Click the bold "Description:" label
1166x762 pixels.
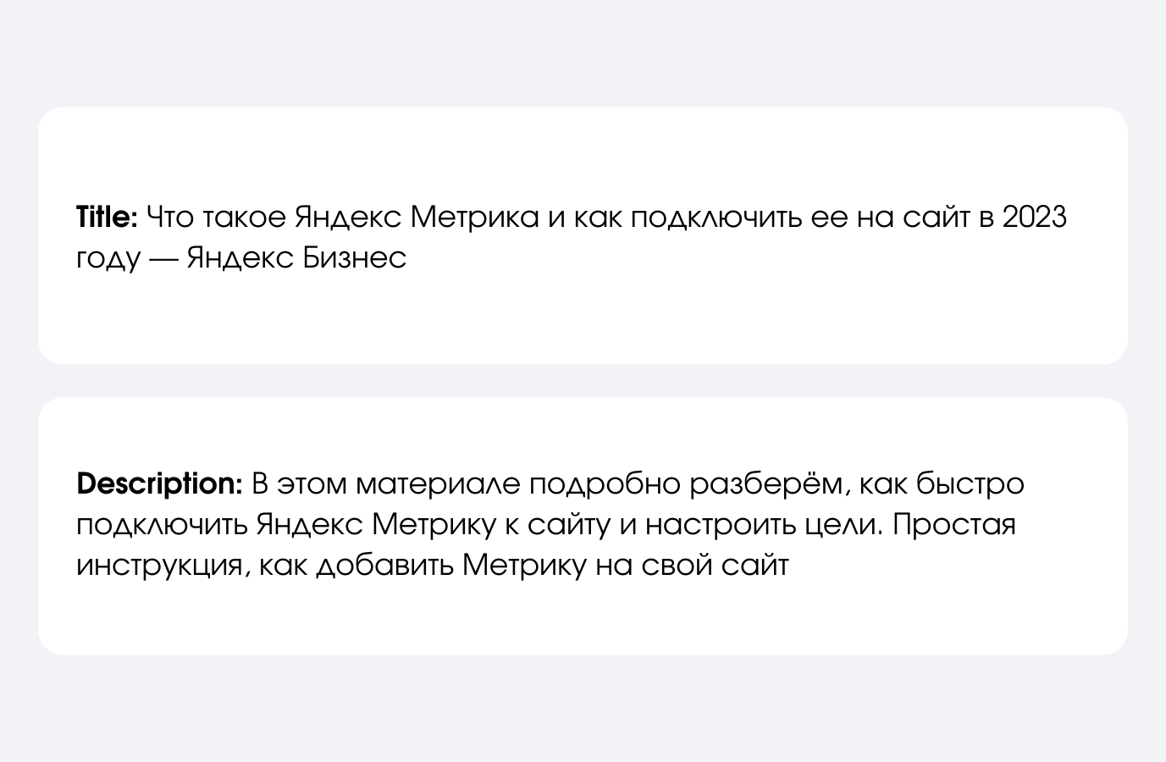160,485
